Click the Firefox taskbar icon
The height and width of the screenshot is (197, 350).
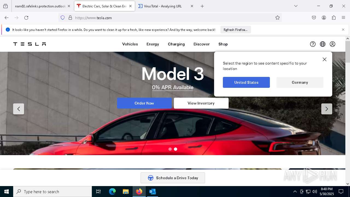[139, 192]
